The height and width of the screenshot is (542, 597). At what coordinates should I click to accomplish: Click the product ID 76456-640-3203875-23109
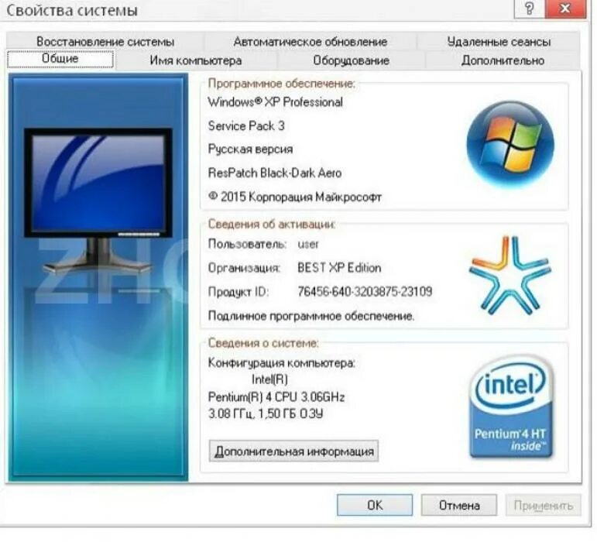[365, 292]
